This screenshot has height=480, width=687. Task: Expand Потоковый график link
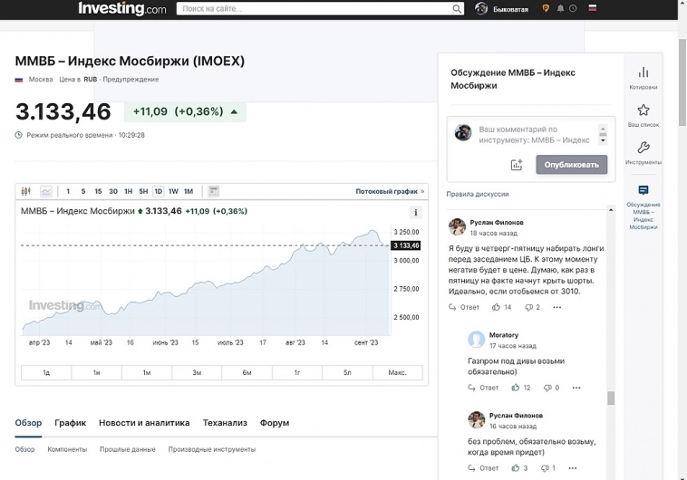[x=390, y=191]
